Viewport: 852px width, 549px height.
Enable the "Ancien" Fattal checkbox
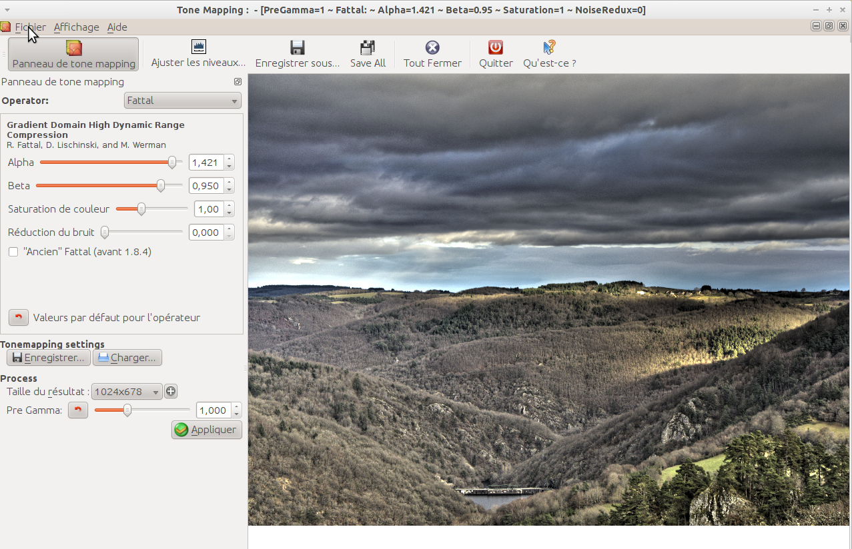pyautogui.click(x=13, y=252)
